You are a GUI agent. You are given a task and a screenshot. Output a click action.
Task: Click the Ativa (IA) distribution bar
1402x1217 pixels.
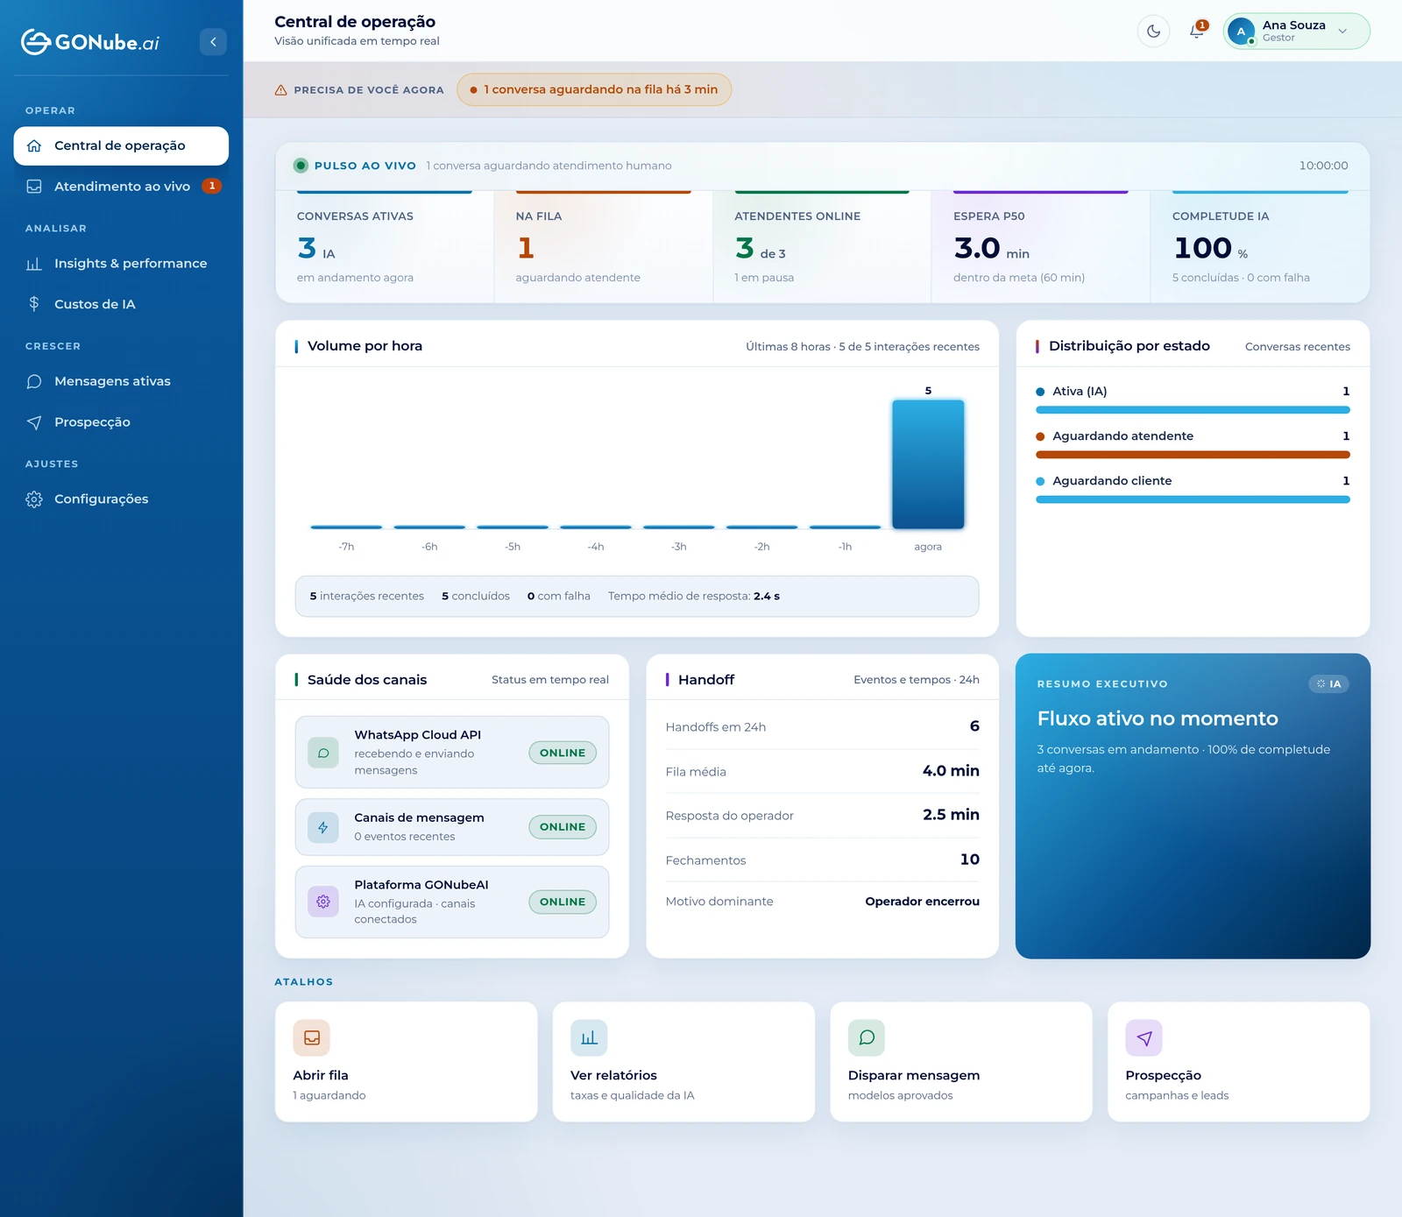1193,410
